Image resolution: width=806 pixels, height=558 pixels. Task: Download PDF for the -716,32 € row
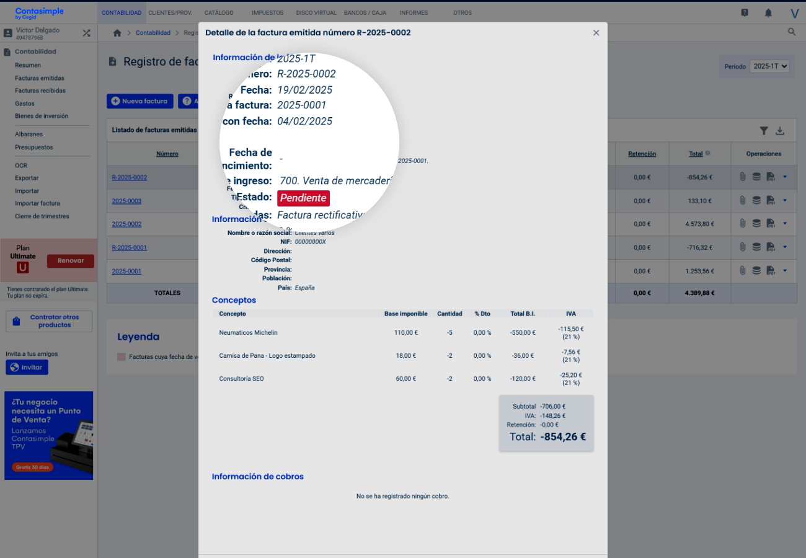point(771,247)
